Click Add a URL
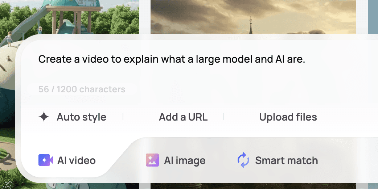Screen dimensions: 378x189 click(183, 117)
